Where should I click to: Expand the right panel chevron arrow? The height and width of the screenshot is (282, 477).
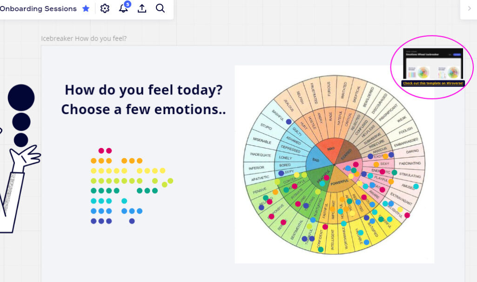[470, 8]
